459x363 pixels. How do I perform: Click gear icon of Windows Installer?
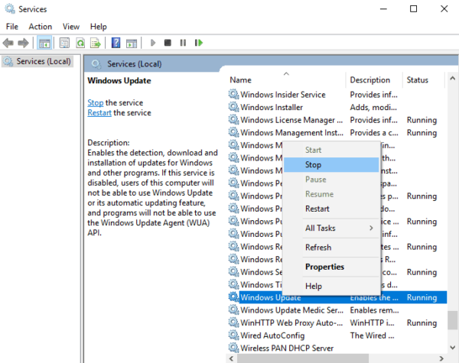[x=233, y=107]
